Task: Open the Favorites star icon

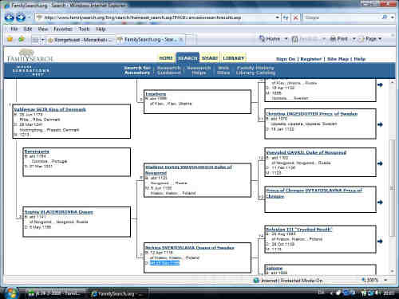Action: click(10, 39)
